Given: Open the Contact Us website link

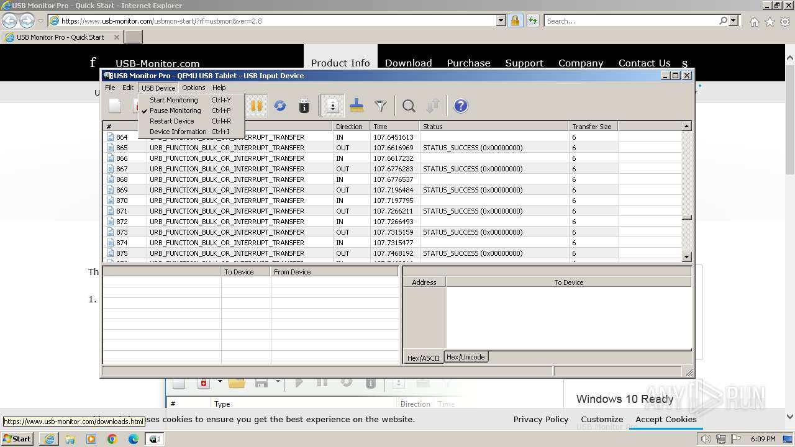Looking at the screenshot, I should click(x=644, y=63).
